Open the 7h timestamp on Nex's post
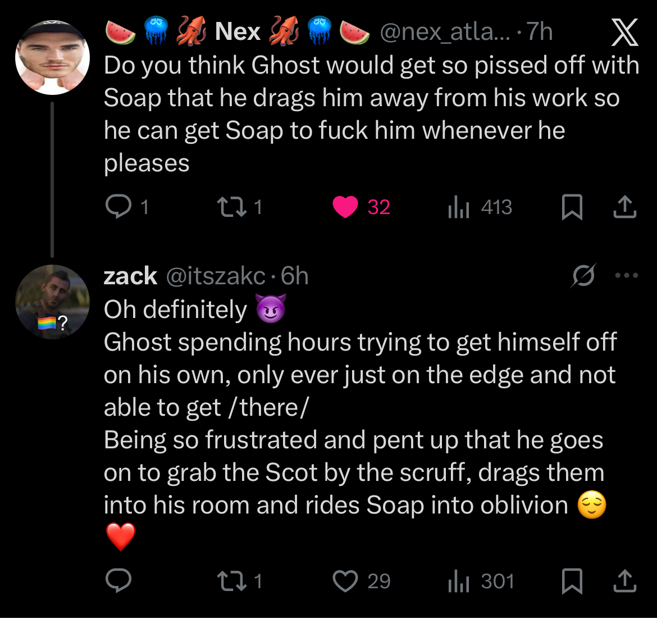 (540, 32)
